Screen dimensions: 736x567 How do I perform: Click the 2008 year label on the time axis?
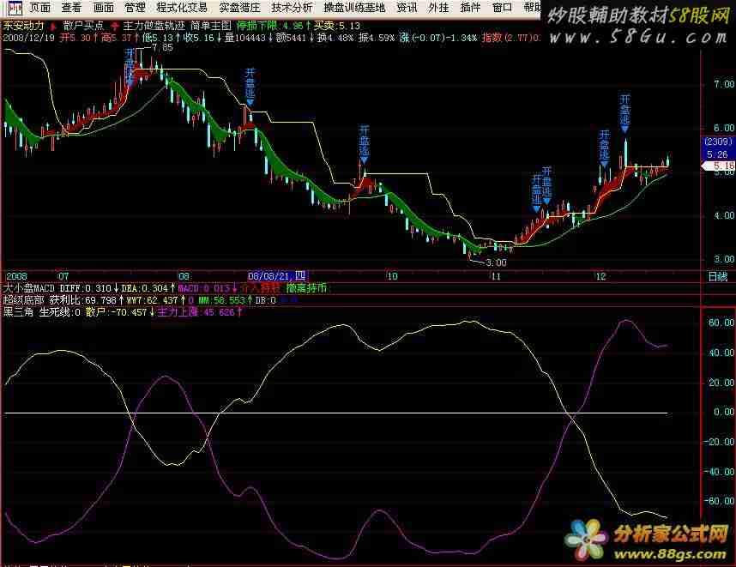coord(17,276)
